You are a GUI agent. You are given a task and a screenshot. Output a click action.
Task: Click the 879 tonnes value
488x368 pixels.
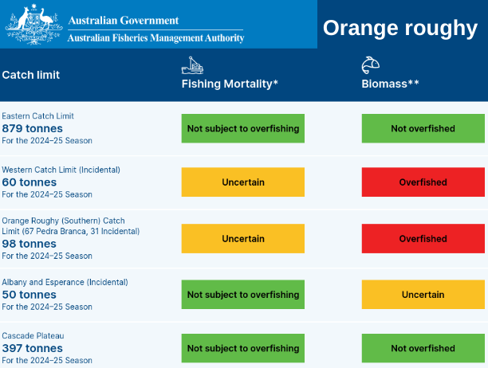32,128
